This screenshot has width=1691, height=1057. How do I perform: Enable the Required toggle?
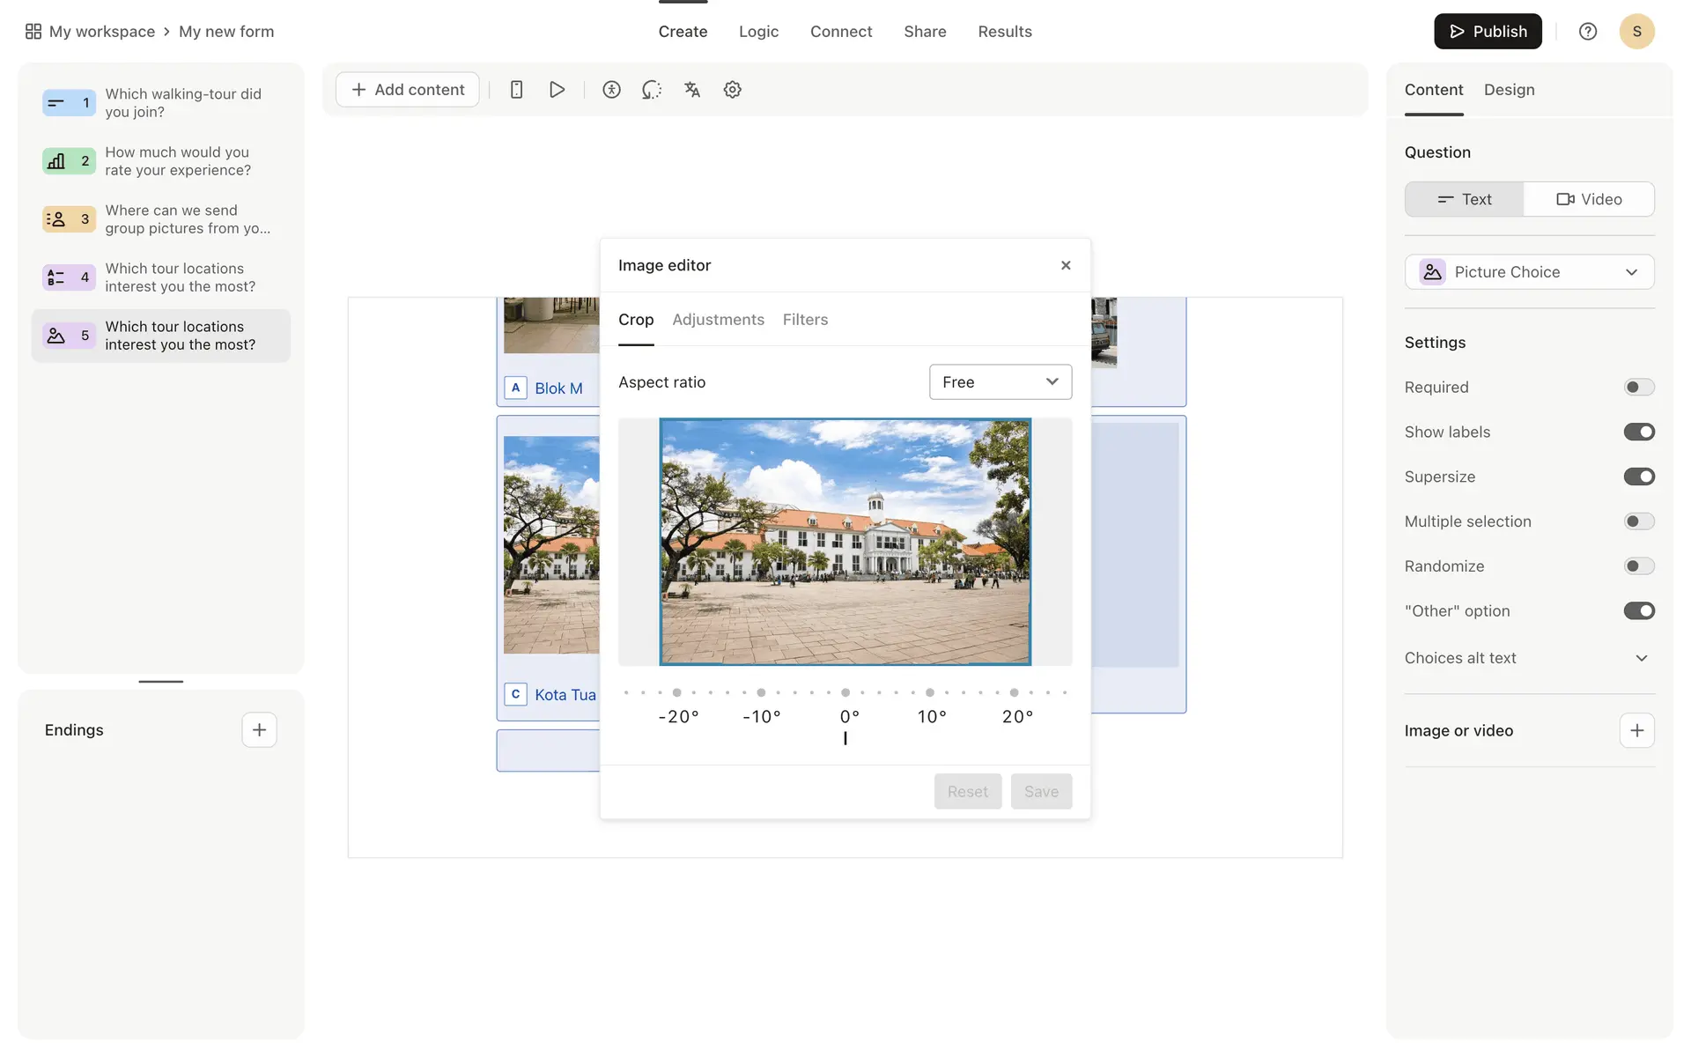coord(1638,388)
